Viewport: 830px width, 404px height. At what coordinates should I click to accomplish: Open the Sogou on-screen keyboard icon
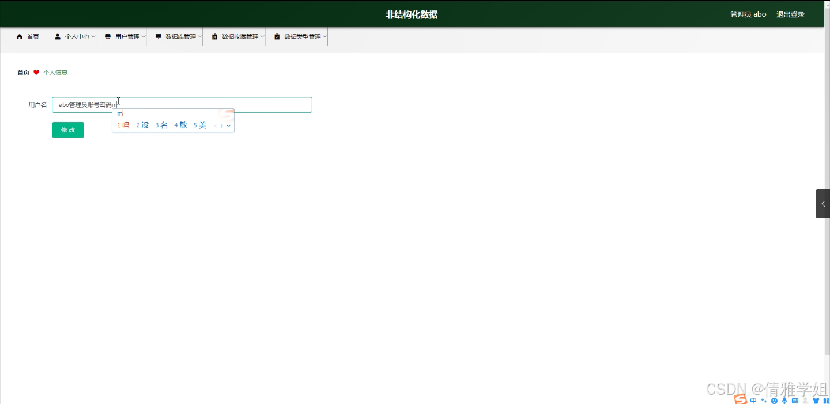[795, 399]
